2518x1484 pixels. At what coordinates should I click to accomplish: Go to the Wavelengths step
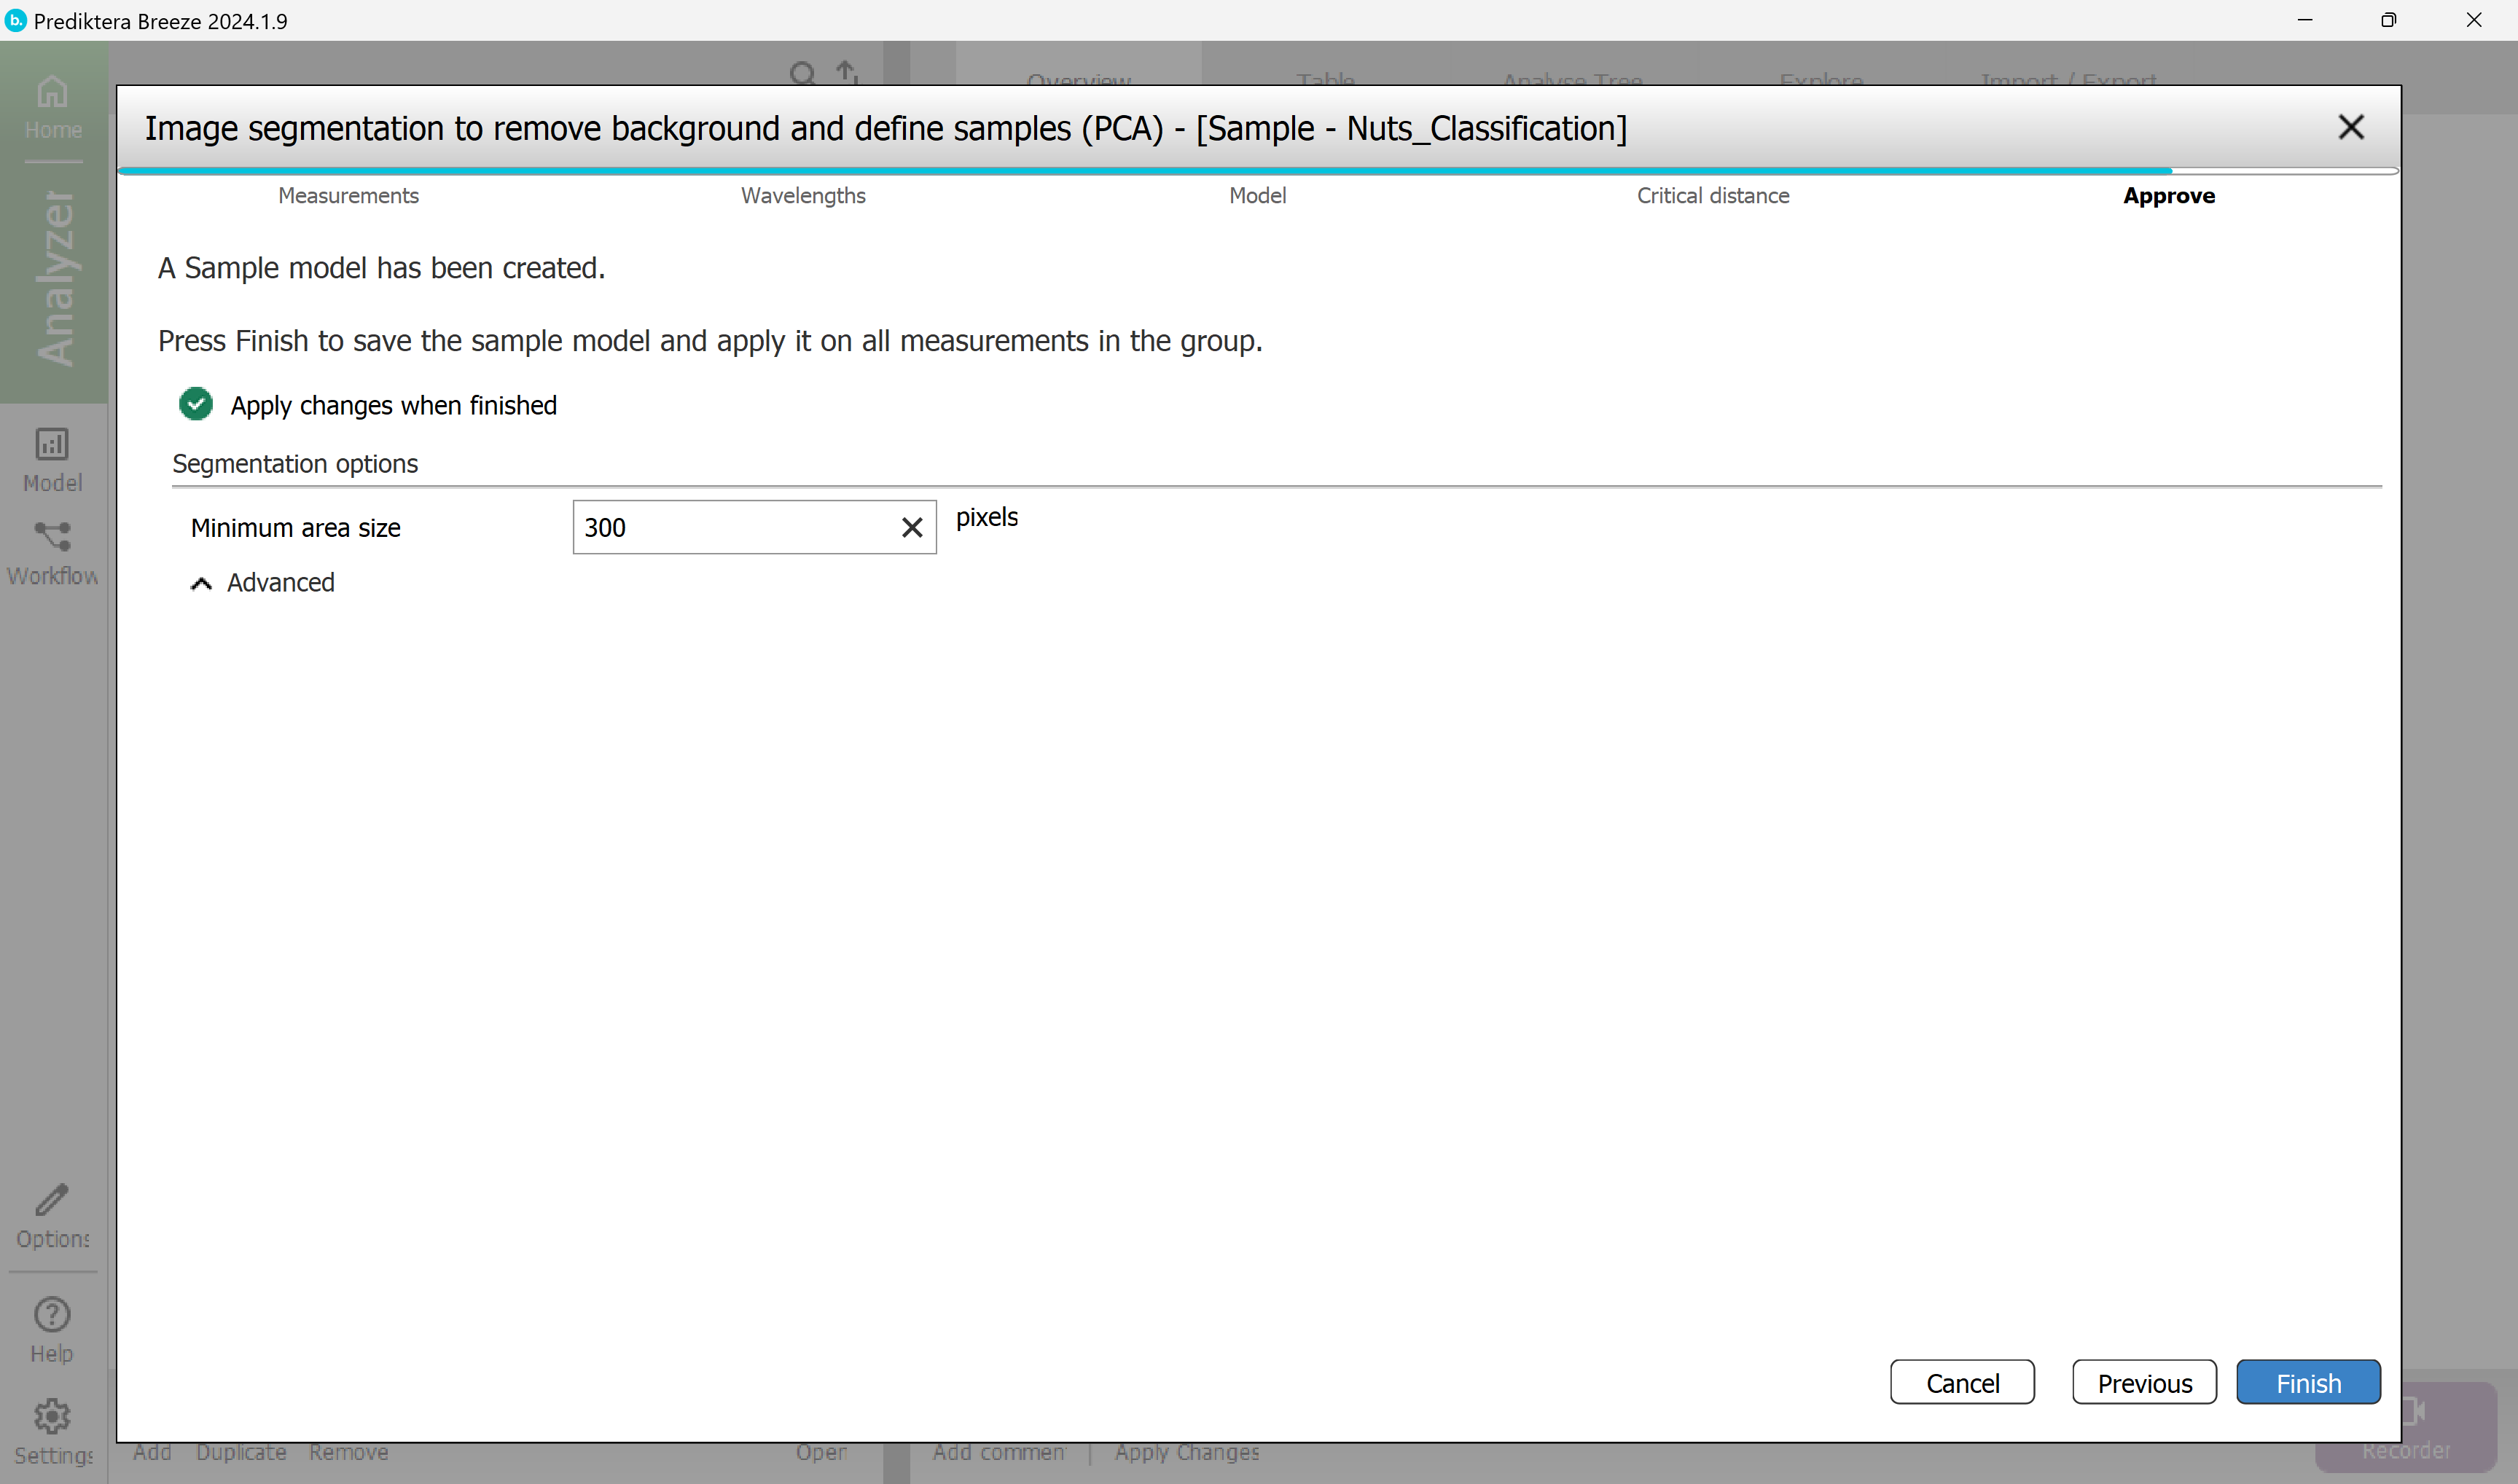pyautogui.click(x=802, y=196)
